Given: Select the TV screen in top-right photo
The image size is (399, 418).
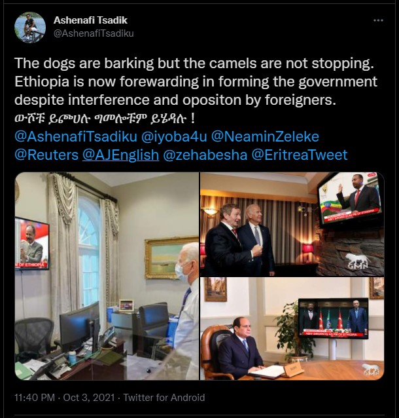Looking at the screenshot, I should pyautogui.click(x=349, y=199).
